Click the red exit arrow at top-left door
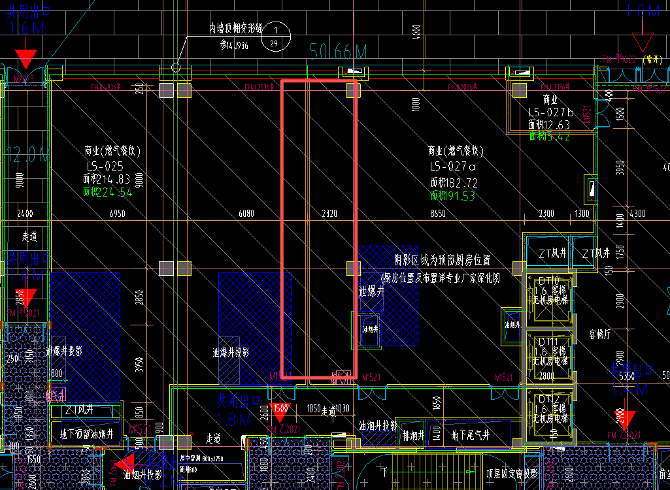This screenshot has width=670, height=490. pyautogui.click(x=26, y=58)
